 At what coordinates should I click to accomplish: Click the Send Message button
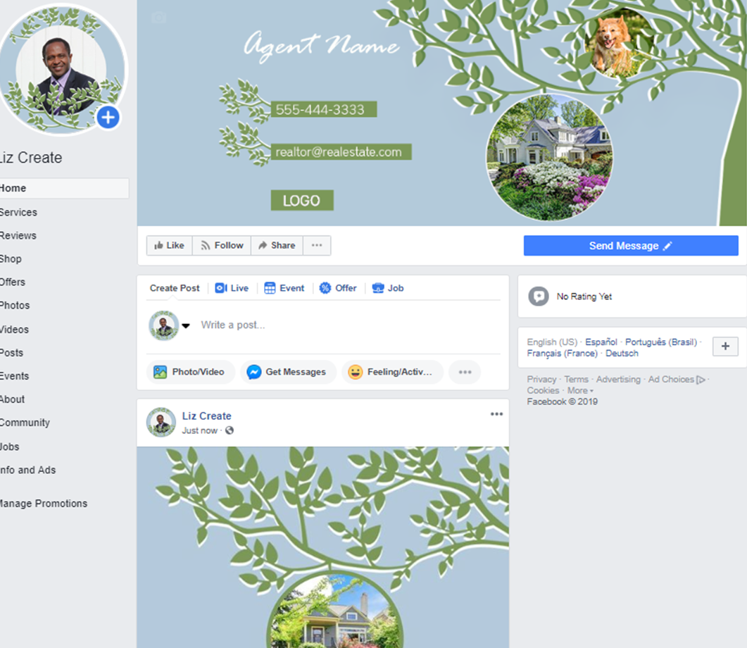tap(631, 246)
